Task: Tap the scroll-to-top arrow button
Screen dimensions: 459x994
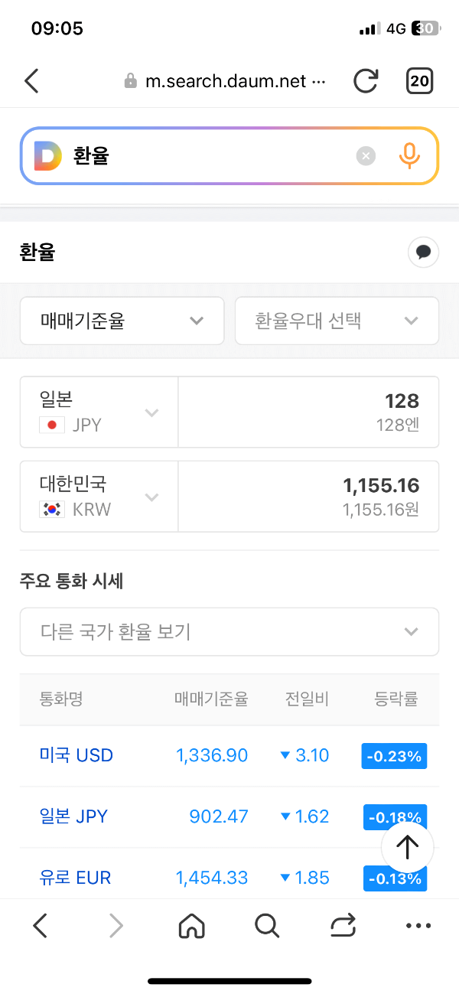Action: (407, 847)
